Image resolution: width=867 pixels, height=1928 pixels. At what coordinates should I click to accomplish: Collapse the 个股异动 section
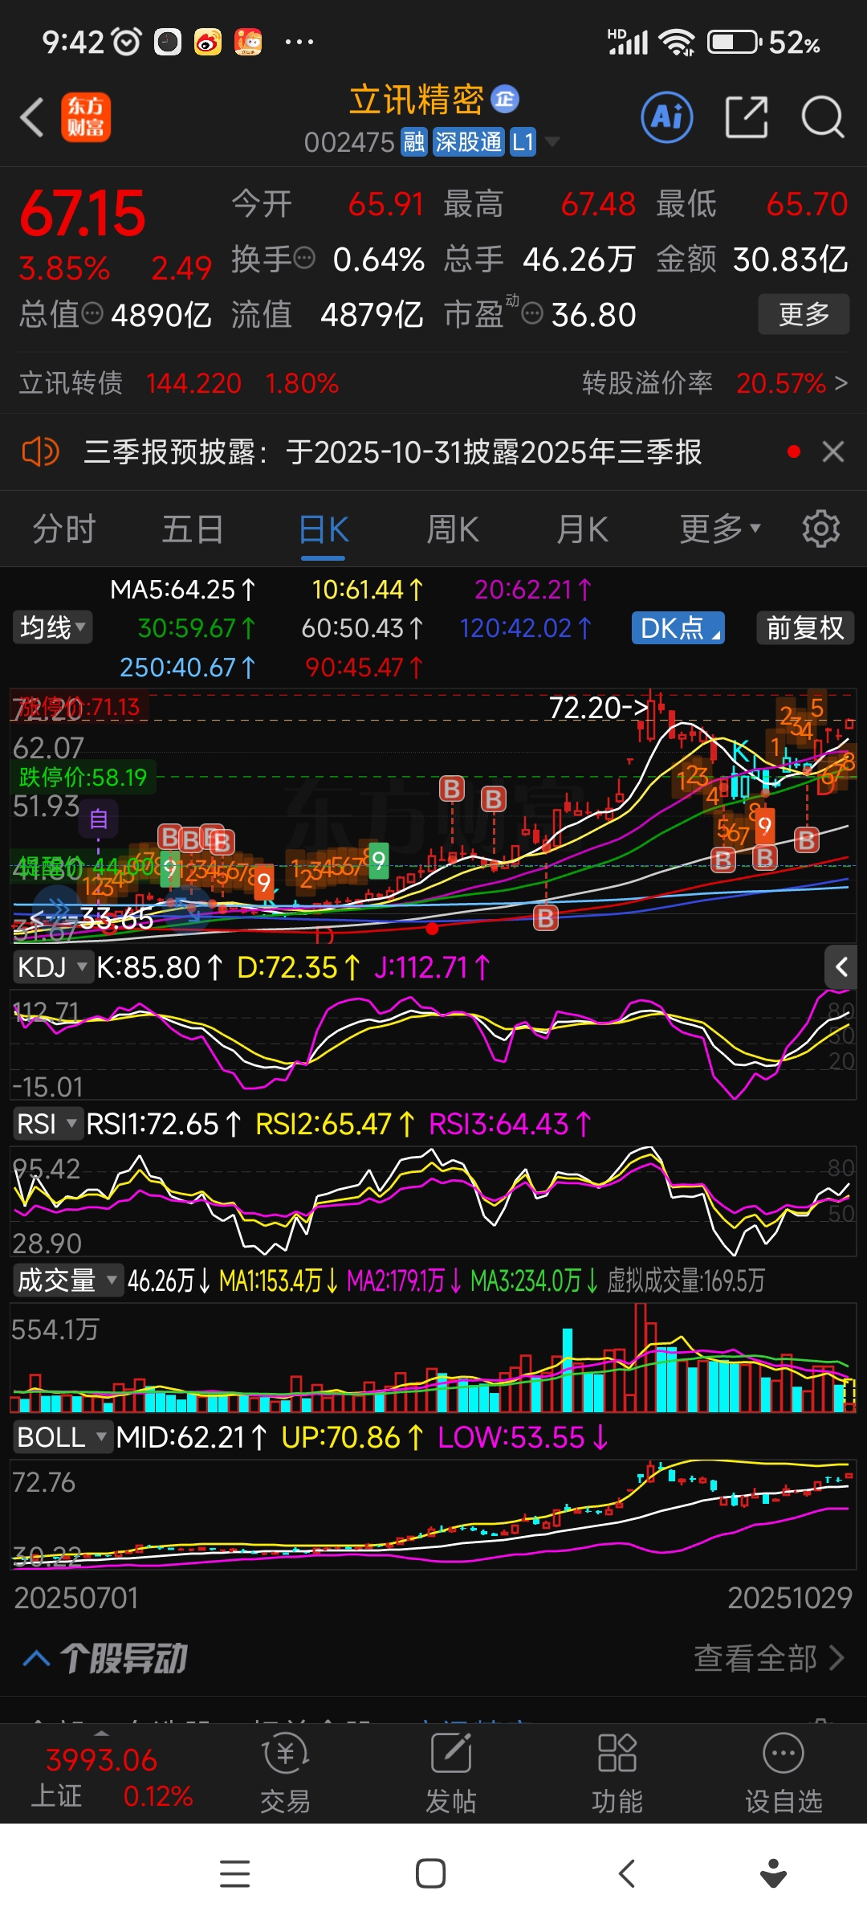[104, 1657]
